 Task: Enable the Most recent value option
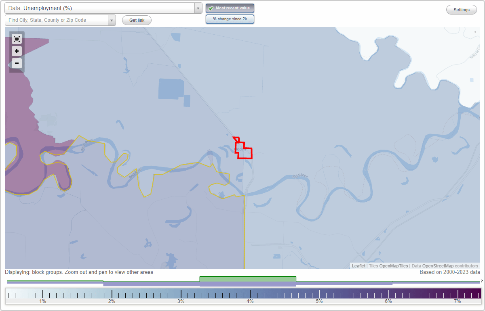(x=230, y=8)
